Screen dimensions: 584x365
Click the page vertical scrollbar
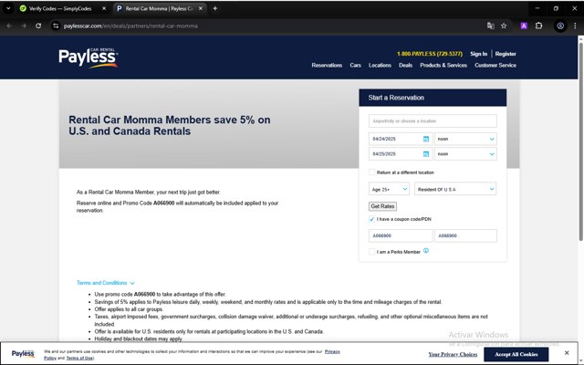(580, 141)
